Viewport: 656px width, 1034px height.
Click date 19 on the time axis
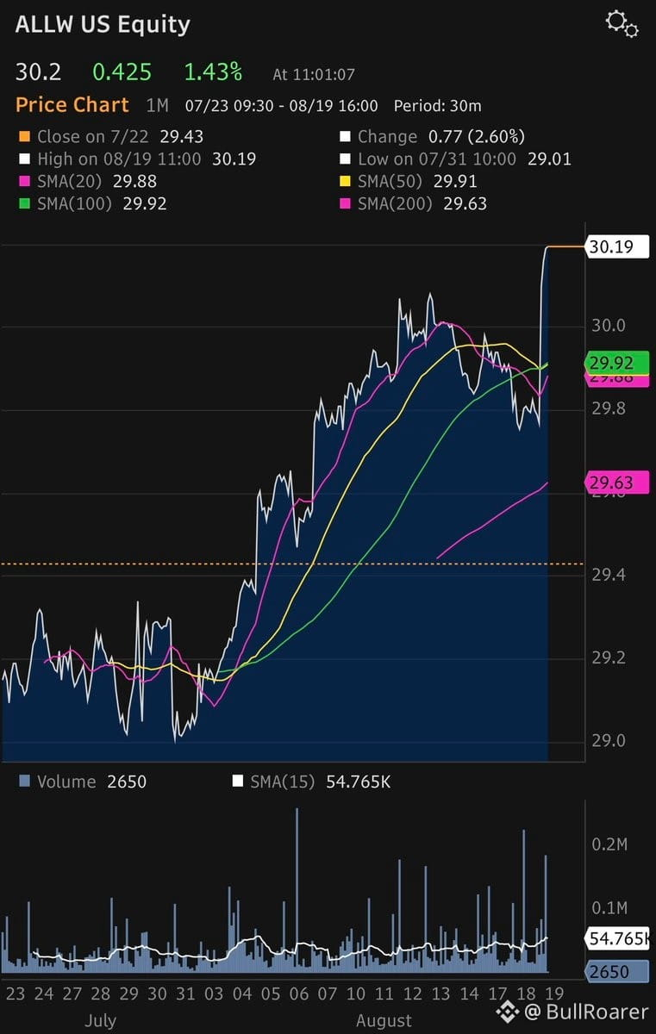click(553, 994)
